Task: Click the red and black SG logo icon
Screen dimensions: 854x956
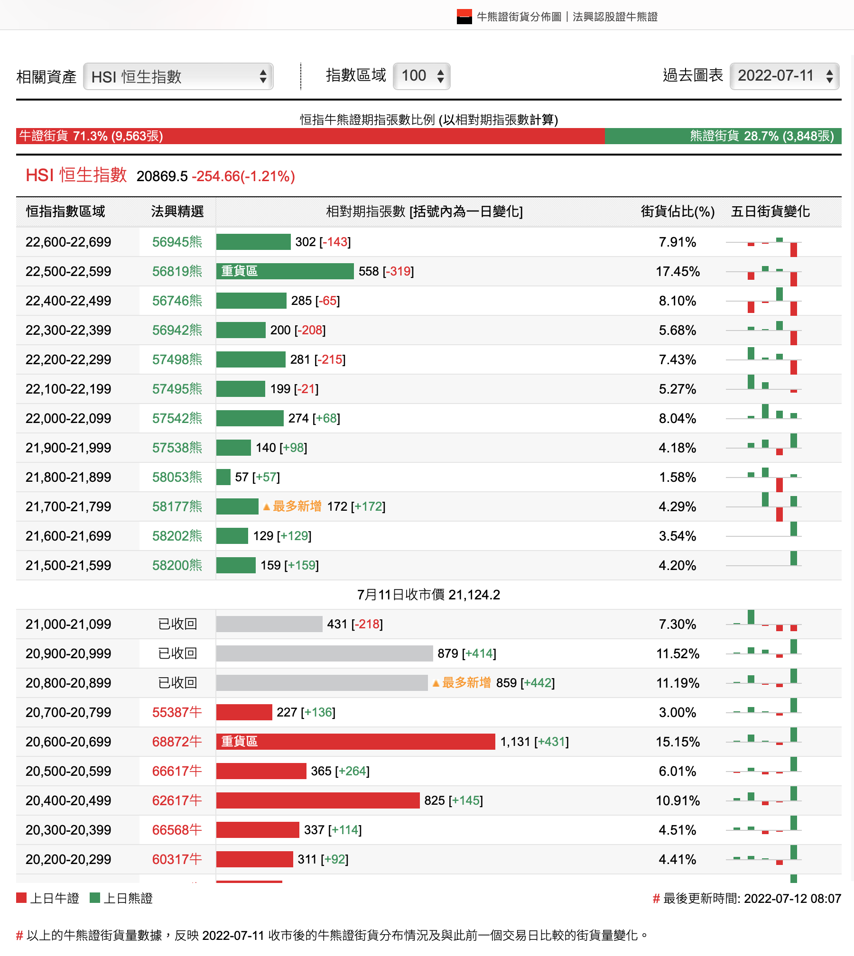Action: tap(464, 17)
